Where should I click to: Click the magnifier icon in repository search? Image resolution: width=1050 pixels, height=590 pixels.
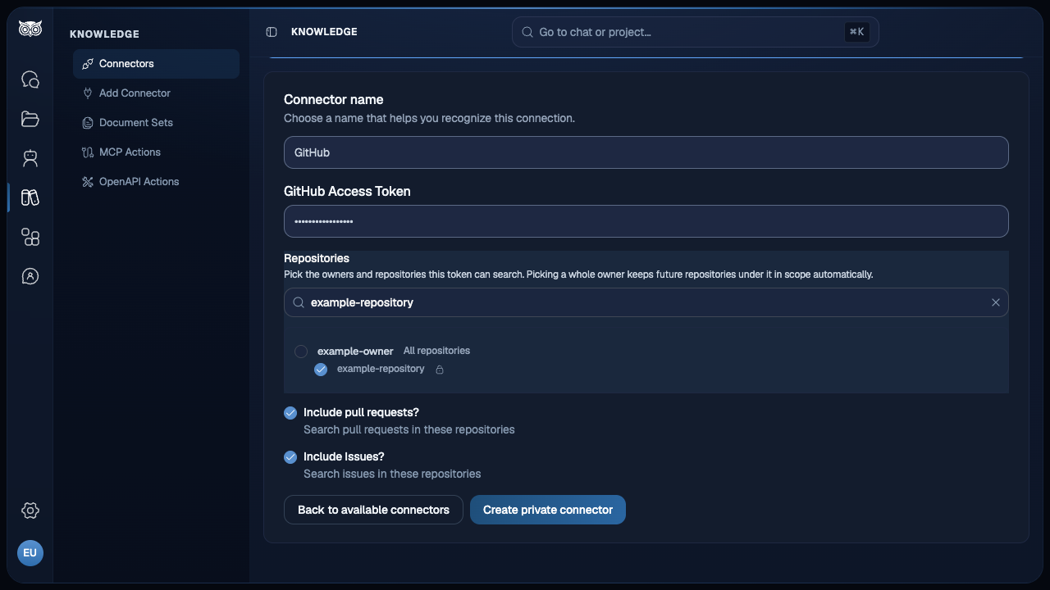tap(299, 302)
